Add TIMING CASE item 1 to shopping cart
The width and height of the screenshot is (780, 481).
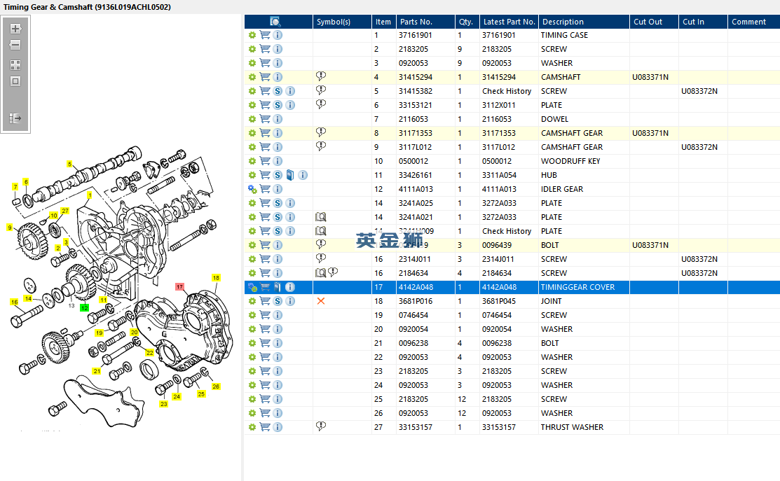265,35
